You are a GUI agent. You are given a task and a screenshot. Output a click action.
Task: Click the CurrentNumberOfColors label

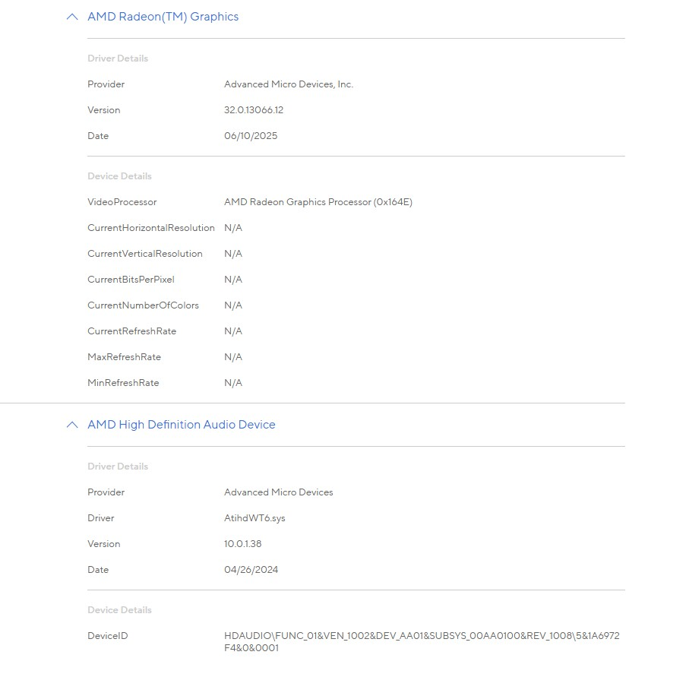[143, 305]
